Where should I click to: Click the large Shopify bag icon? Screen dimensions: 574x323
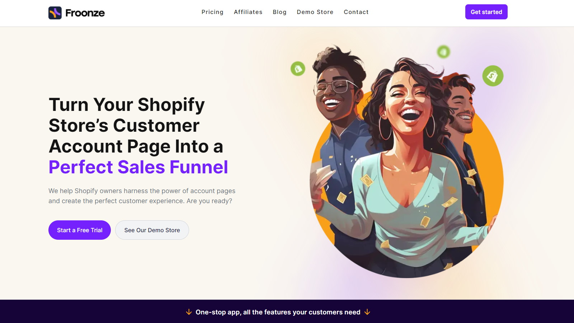[x=493, y=76]
